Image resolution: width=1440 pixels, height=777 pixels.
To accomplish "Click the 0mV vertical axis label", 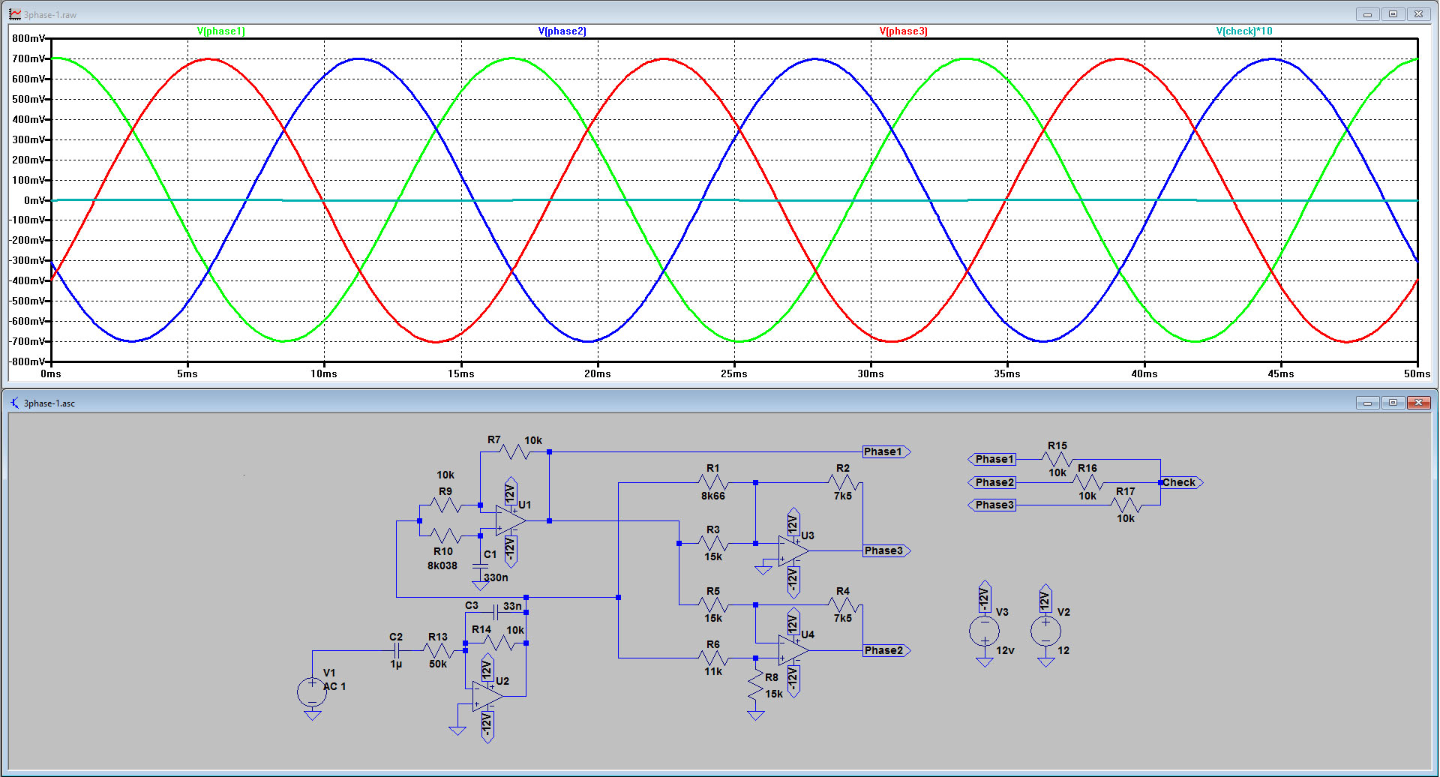I will click(34, 200).
